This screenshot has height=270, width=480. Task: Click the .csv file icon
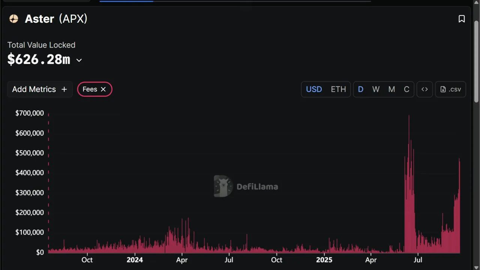tap(443, 89)
